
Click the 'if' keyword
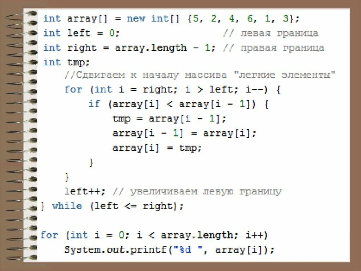click(94, 104)
